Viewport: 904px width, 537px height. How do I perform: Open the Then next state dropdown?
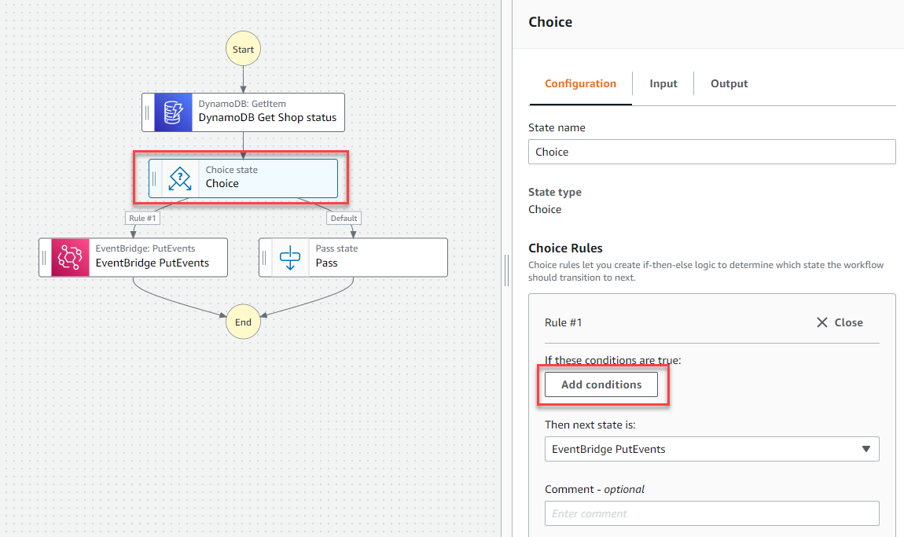pos(712,449)
